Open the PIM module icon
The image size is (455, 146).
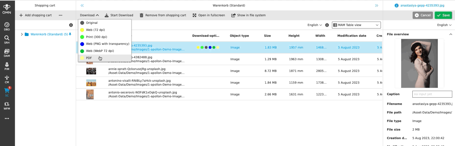[7, 66]
